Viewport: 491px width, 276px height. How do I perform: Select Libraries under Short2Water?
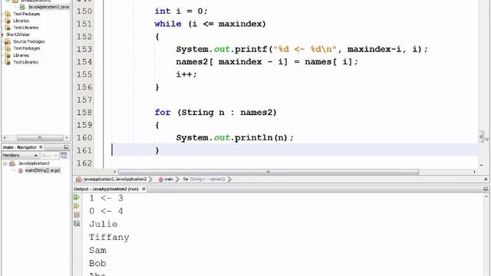(21, 55)
